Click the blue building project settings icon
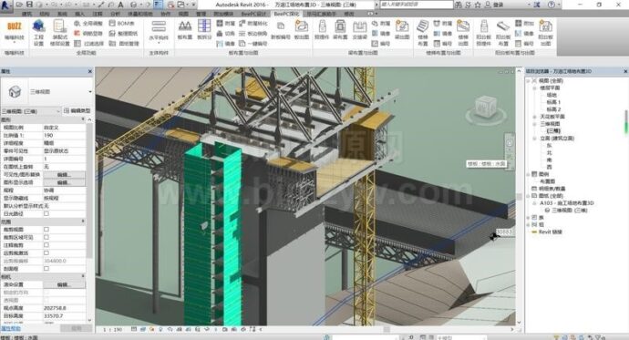Screen dimensions: 629x340 point(38,33)
